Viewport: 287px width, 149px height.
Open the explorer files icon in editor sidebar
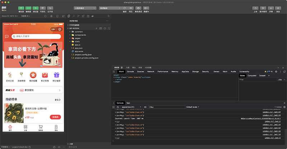click(69, 16)
